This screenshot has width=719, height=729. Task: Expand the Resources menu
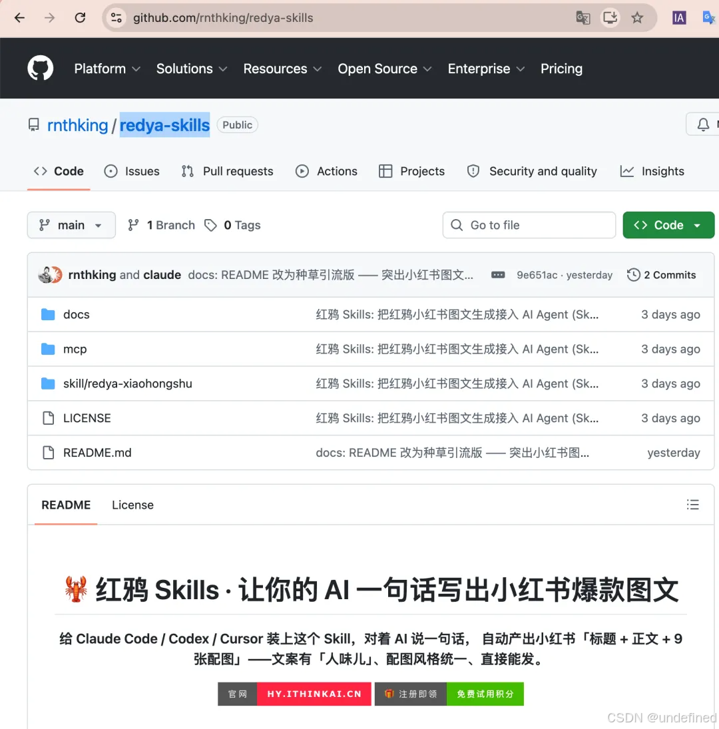pos(282,69)
